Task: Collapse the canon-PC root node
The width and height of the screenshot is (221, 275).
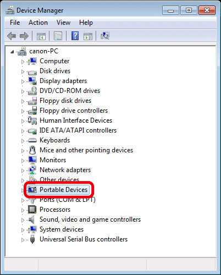Action: coord(12,52)
